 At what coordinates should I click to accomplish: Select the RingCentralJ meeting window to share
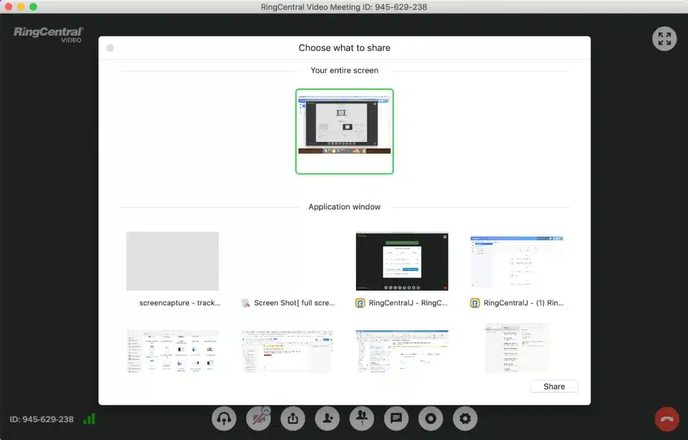[x=402, y=262]
